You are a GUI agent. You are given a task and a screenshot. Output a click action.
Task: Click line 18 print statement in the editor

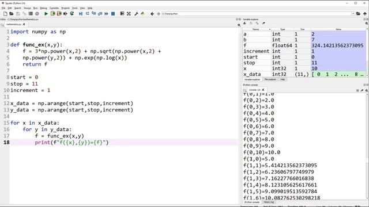pos(71,143)
